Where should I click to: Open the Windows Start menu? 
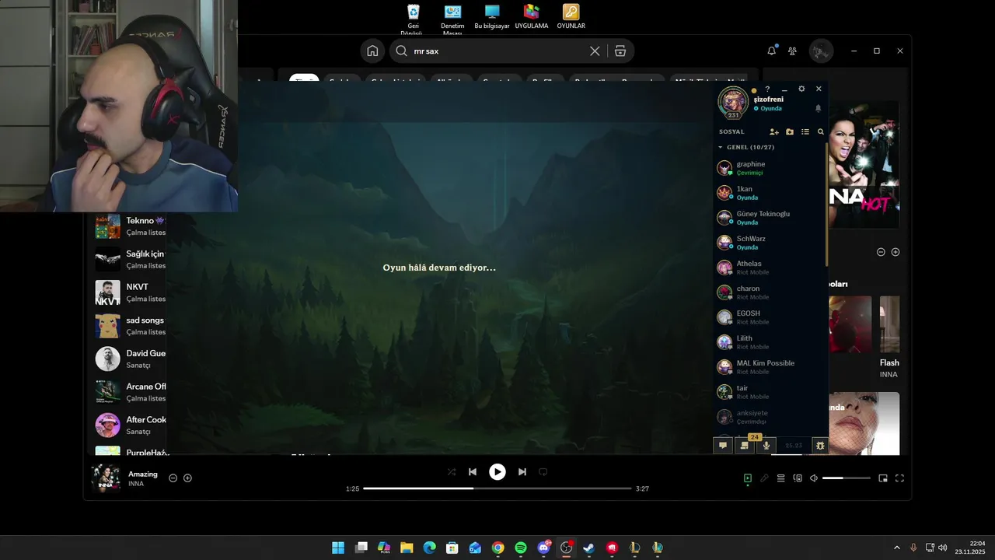(x=338, y=548)
